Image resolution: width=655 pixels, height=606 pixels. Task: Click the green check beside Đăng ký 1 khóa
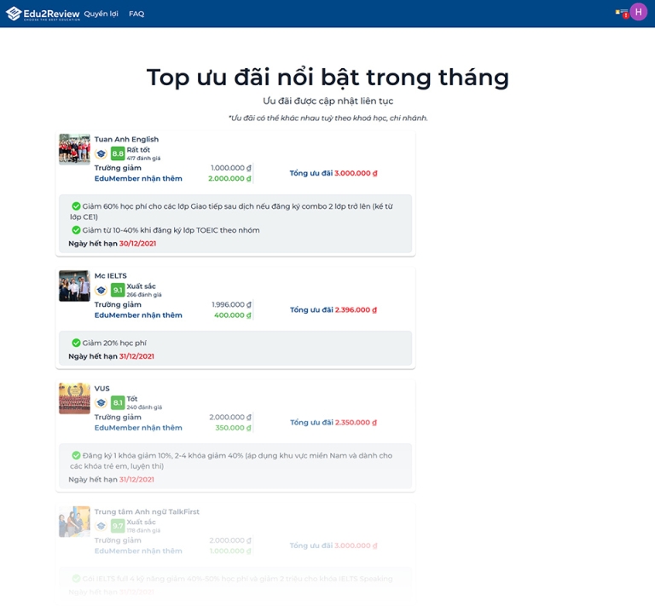pos(76,455)
